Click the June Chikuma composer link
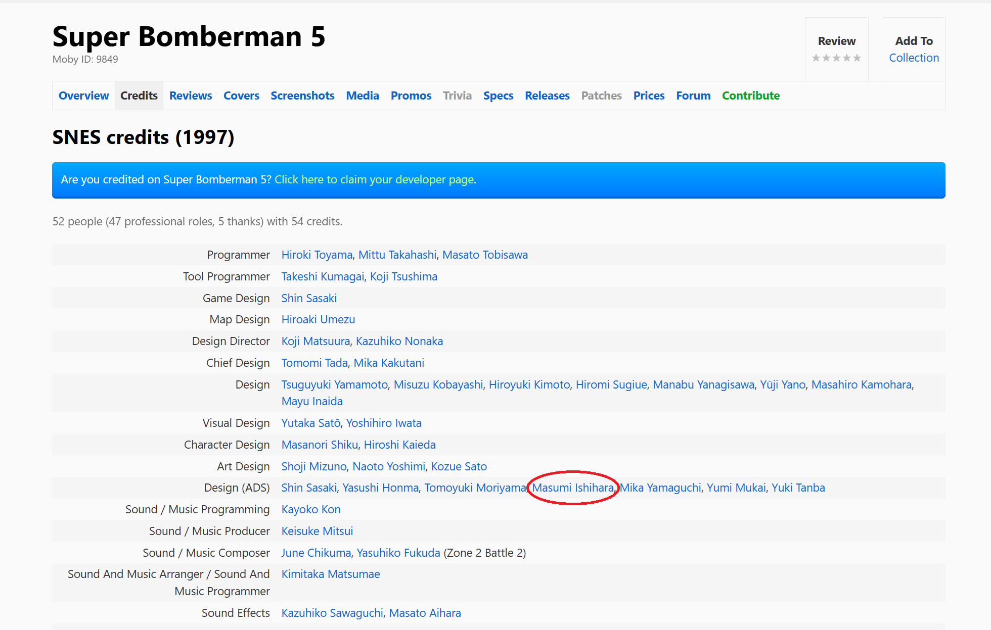 [316, 553]
